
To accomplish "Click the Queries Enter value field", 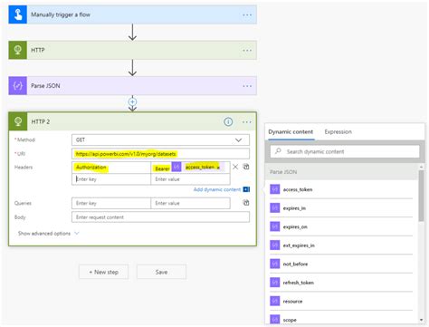I will pos(190,203).
